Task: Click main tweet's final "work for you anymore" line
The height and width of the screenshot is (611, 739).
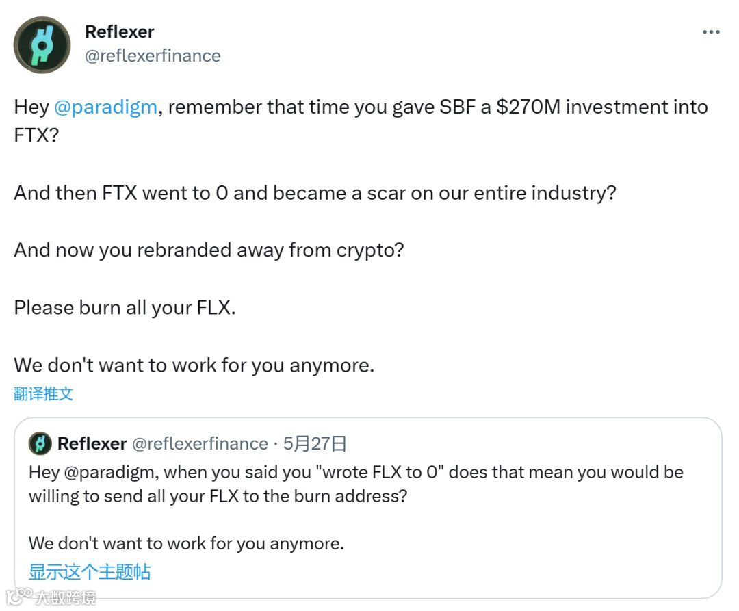Action: click(194, 365)
